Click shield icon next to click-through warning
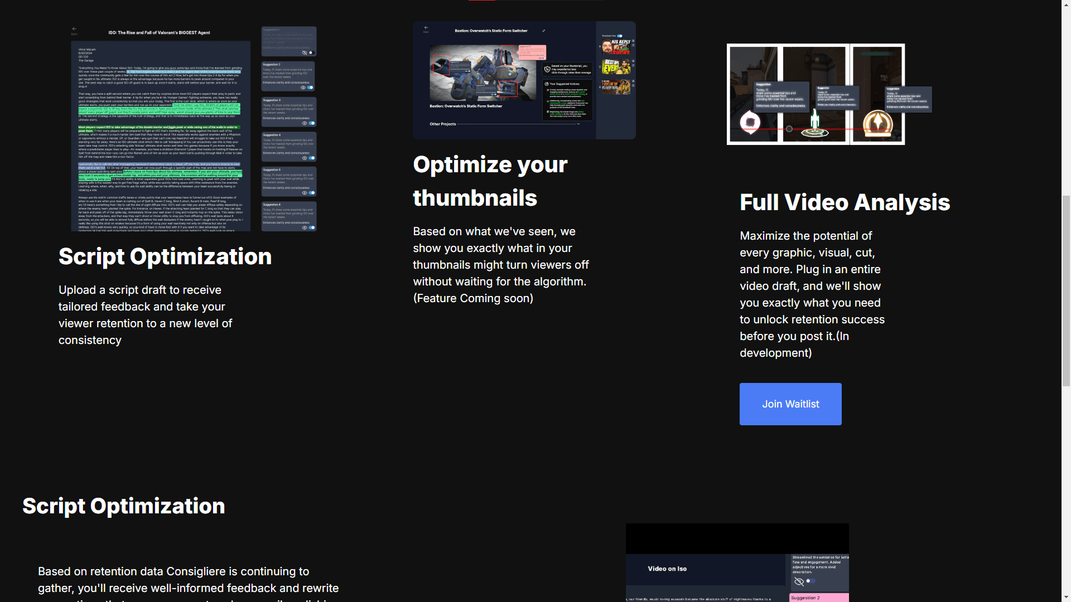 [547, 69]
